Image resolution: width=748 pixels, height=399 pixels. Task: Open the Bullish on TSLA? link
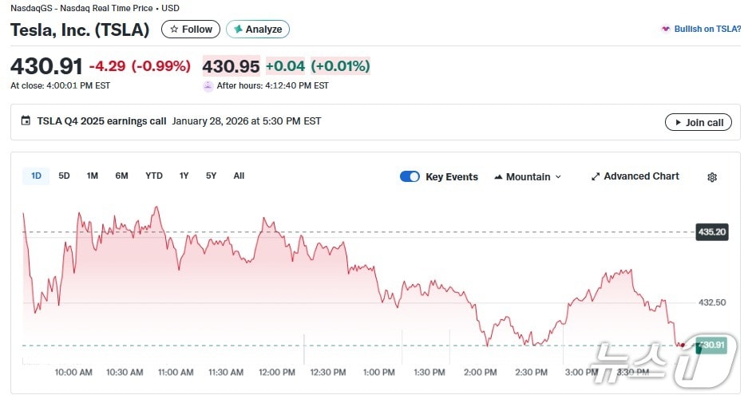tap(707, 30)
